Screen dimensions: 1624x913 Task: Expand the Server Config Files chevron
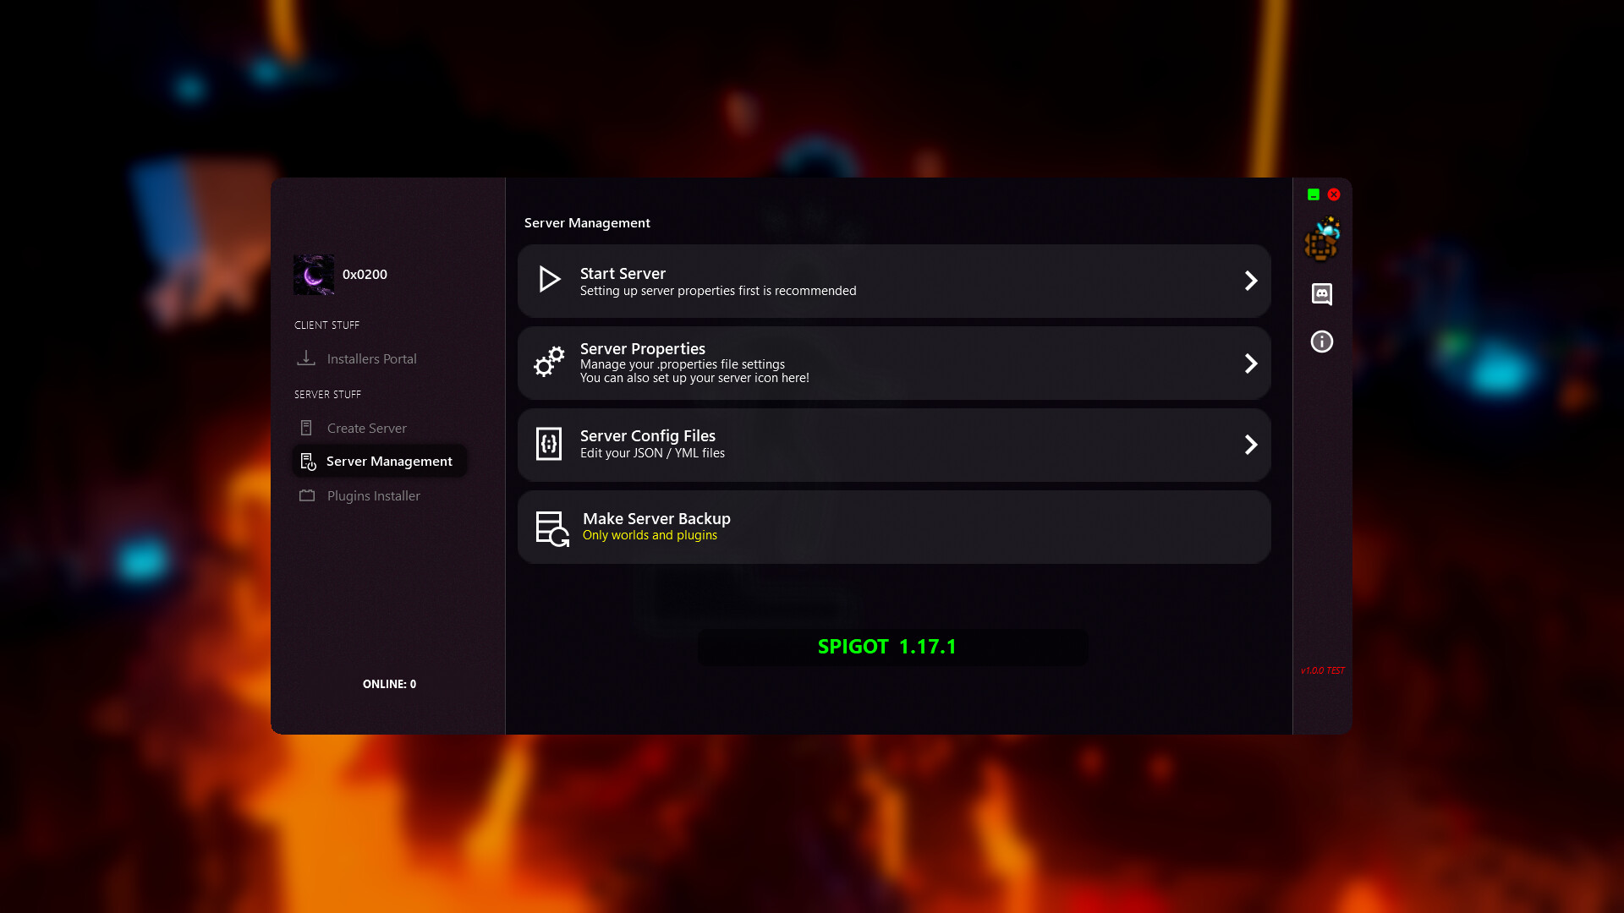click(x=1251, y=444)
